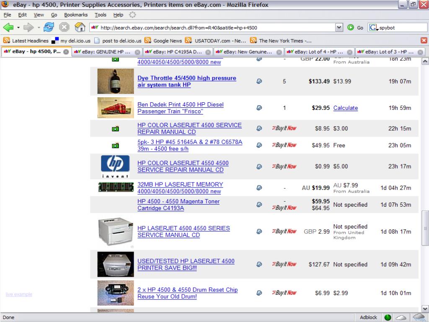Open the Bookmarks menu

[76, 15]
